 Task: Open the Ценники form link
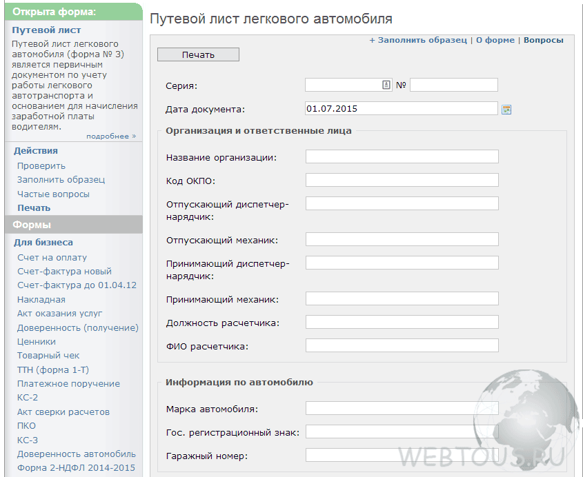37,342
